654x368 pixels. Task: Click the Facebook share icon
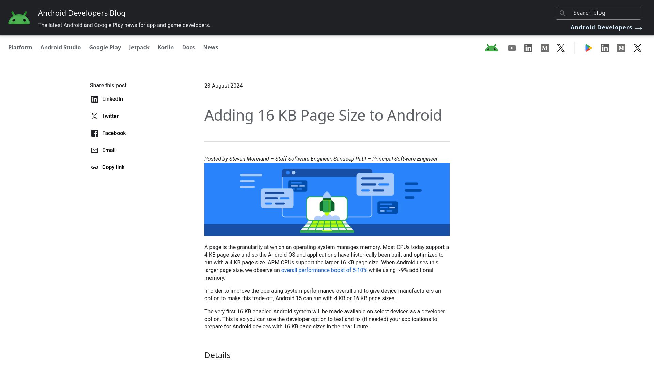tap(95, 133)
